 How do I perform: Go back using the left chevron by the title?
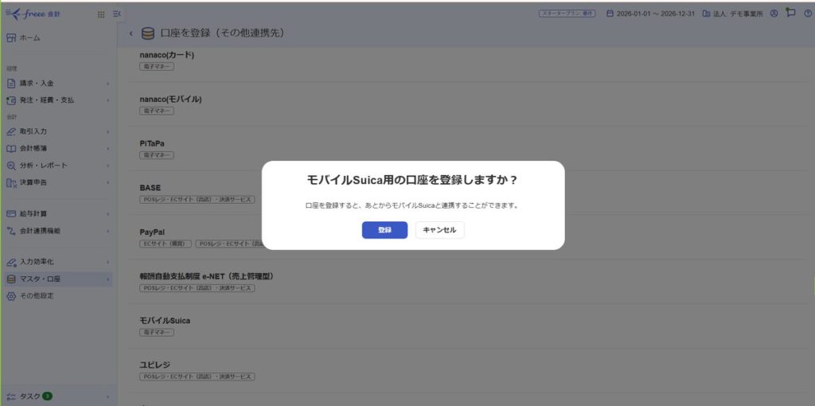[x=131, y=33]
